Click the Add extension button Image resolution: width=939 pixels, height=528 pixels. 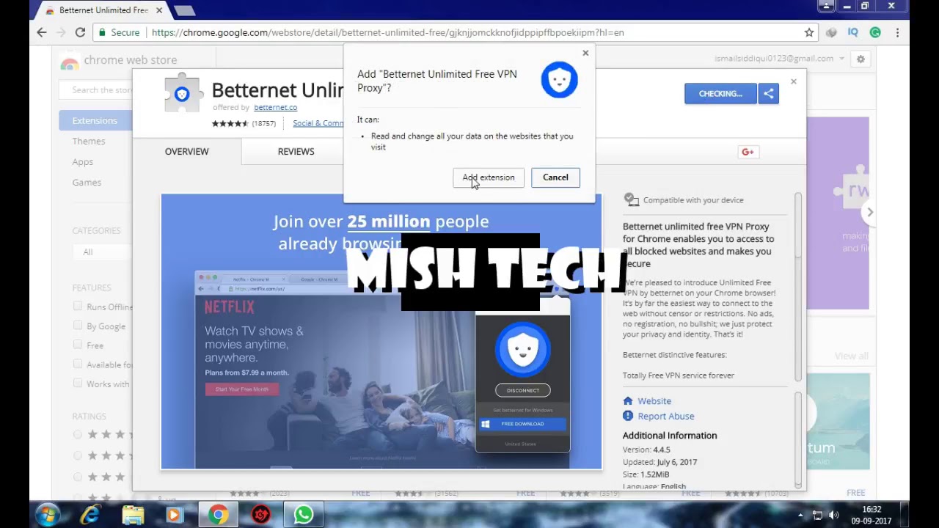coord(489,177)
